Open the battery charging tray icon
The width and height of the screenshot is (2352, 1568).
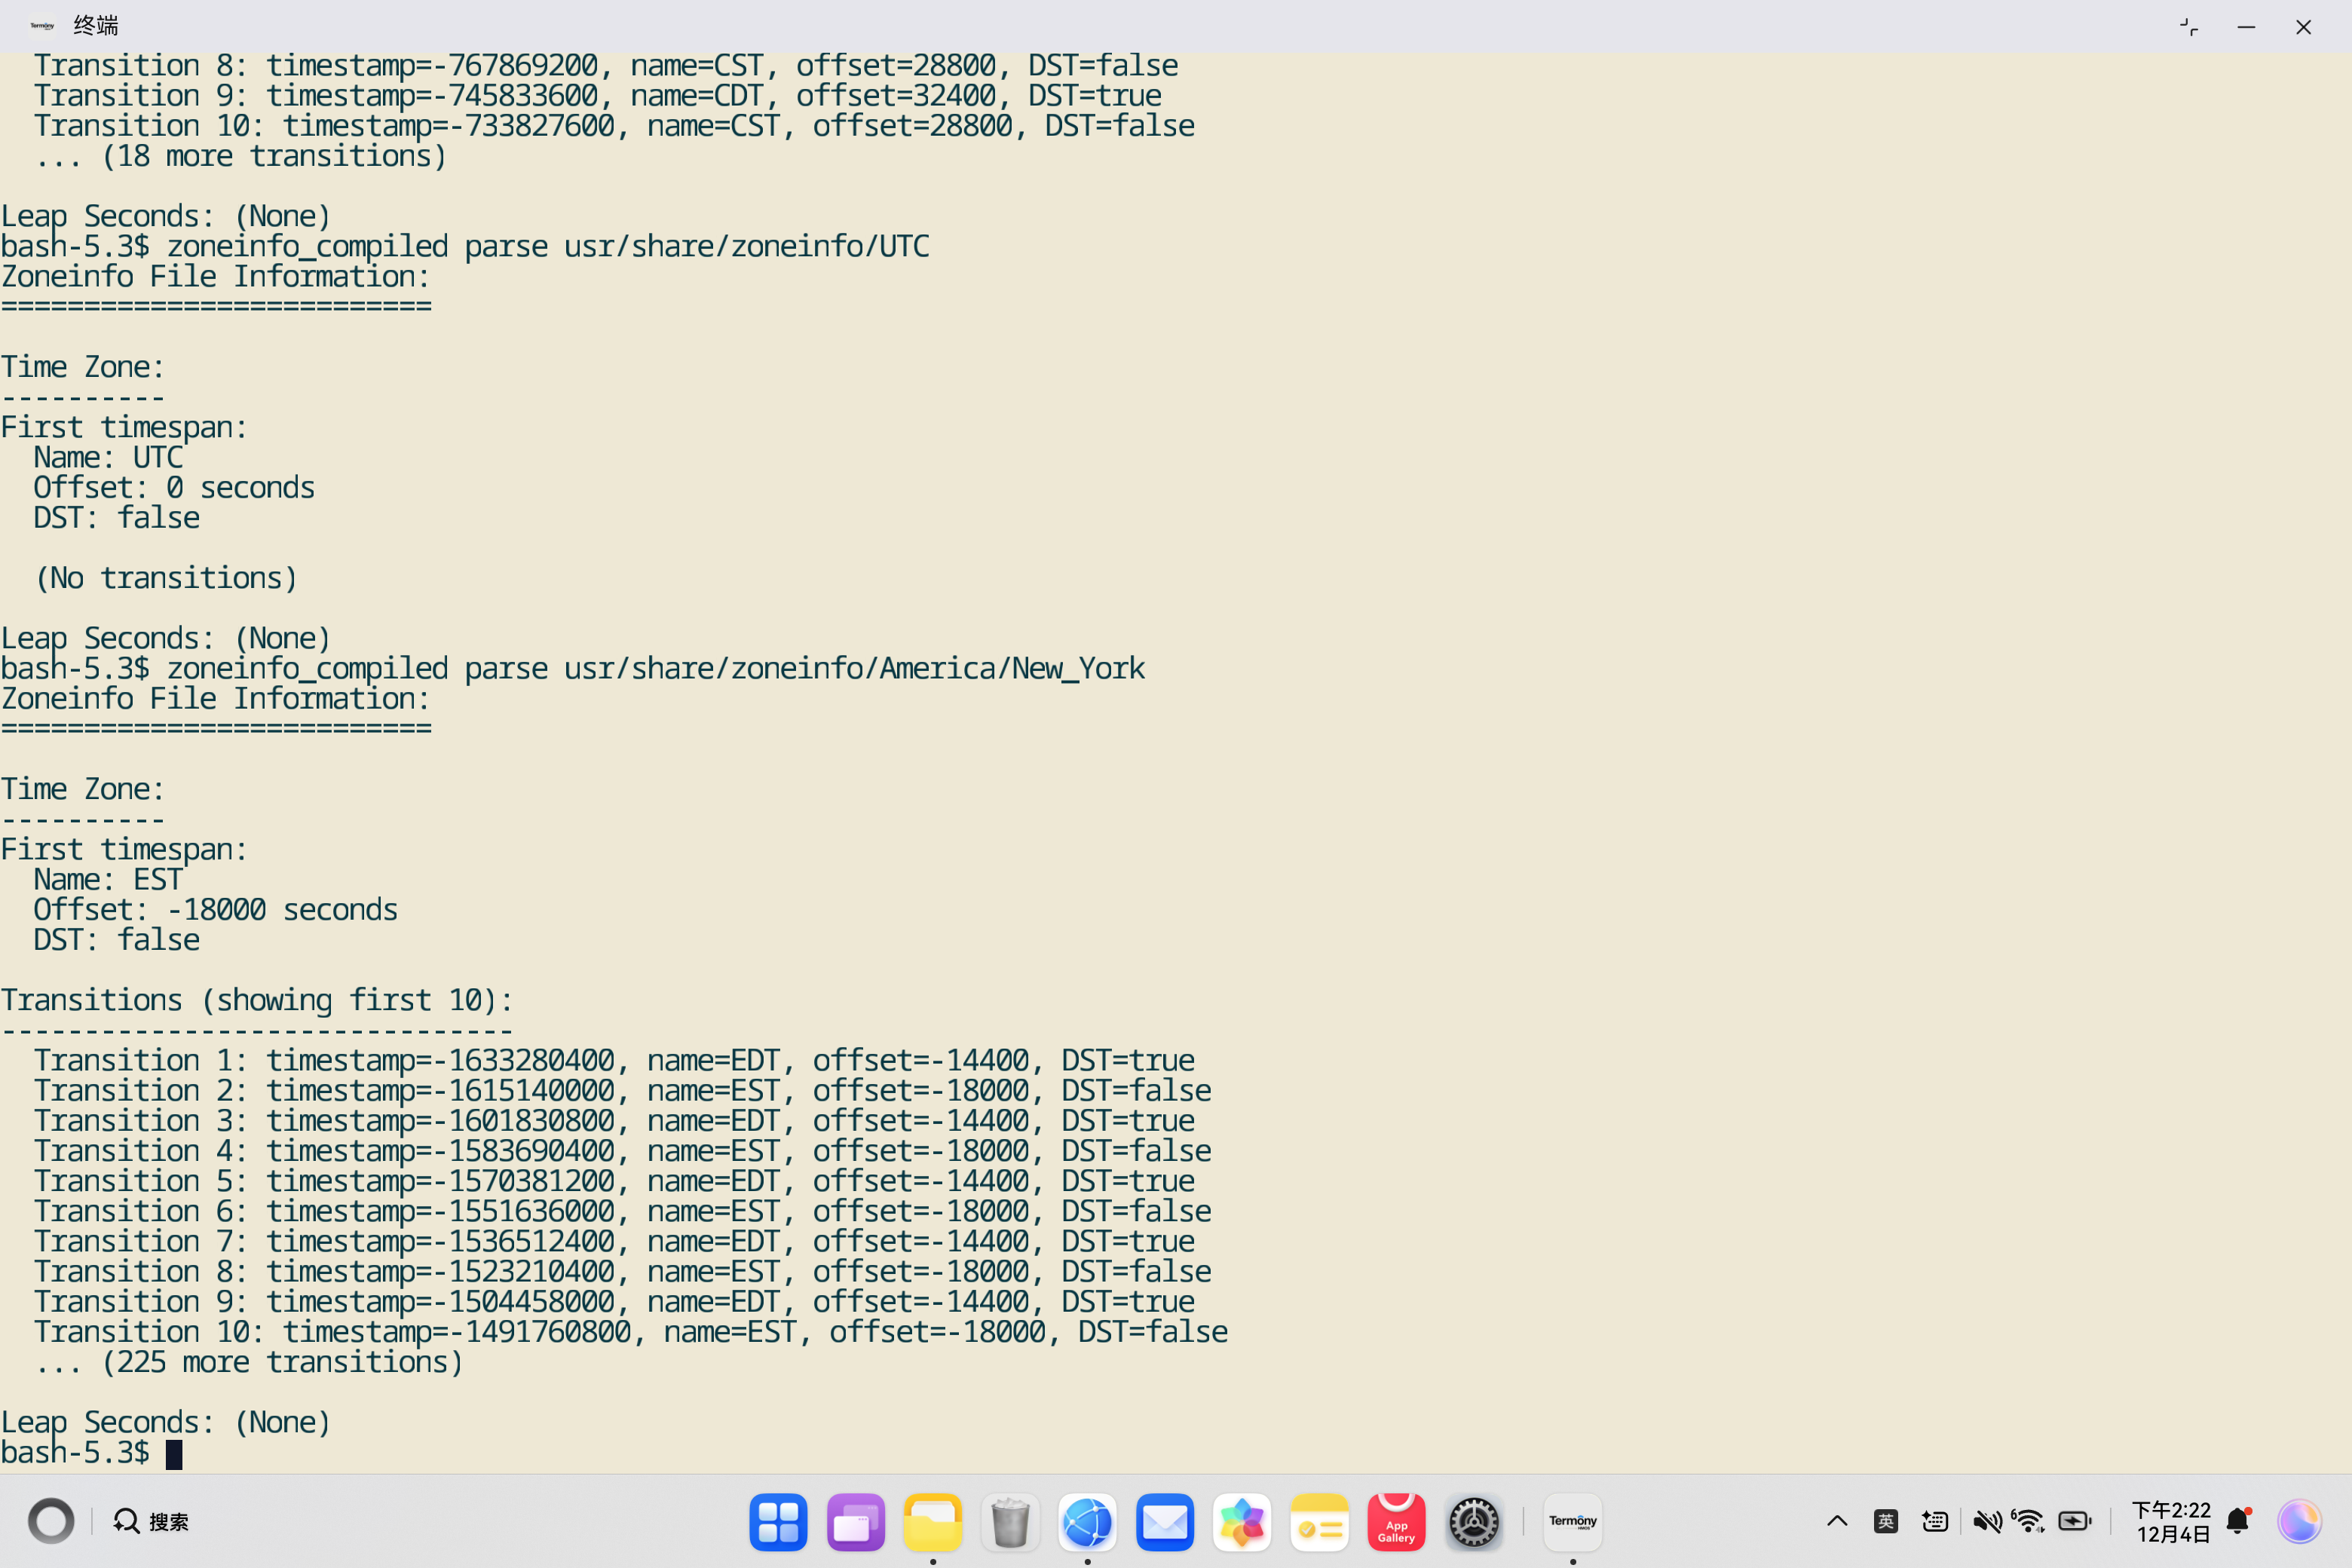[x=2075, y=1522]
